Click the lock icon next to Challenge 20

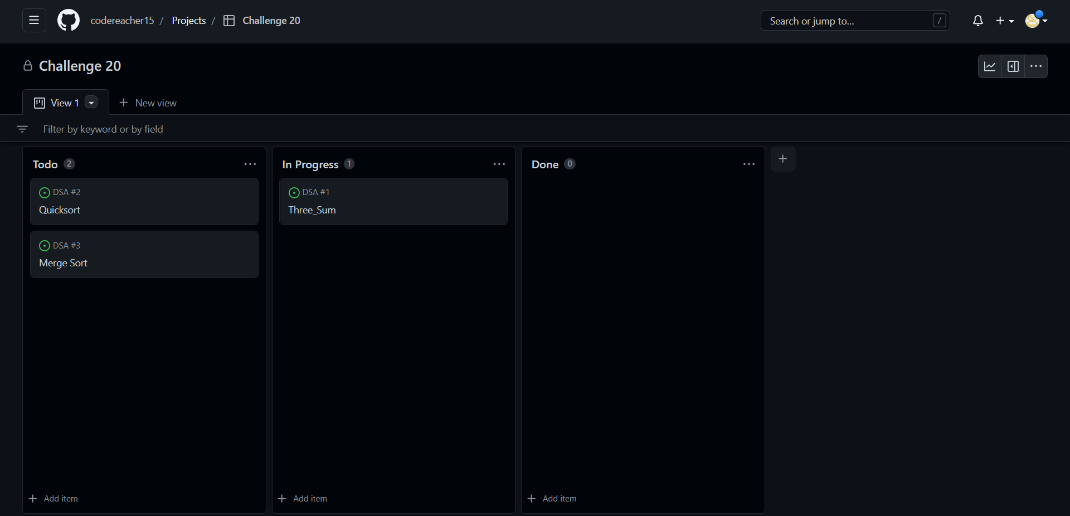(27, 66)
